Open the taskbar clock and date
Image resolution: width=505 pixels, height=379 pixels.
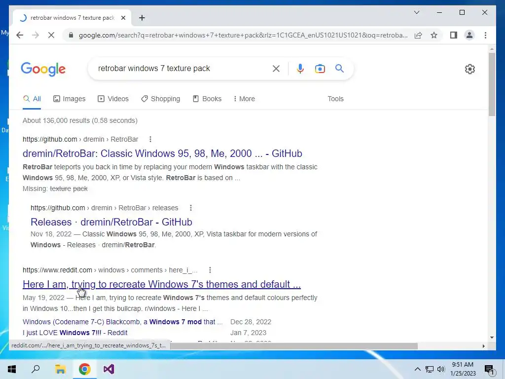[x=463, y=369]
